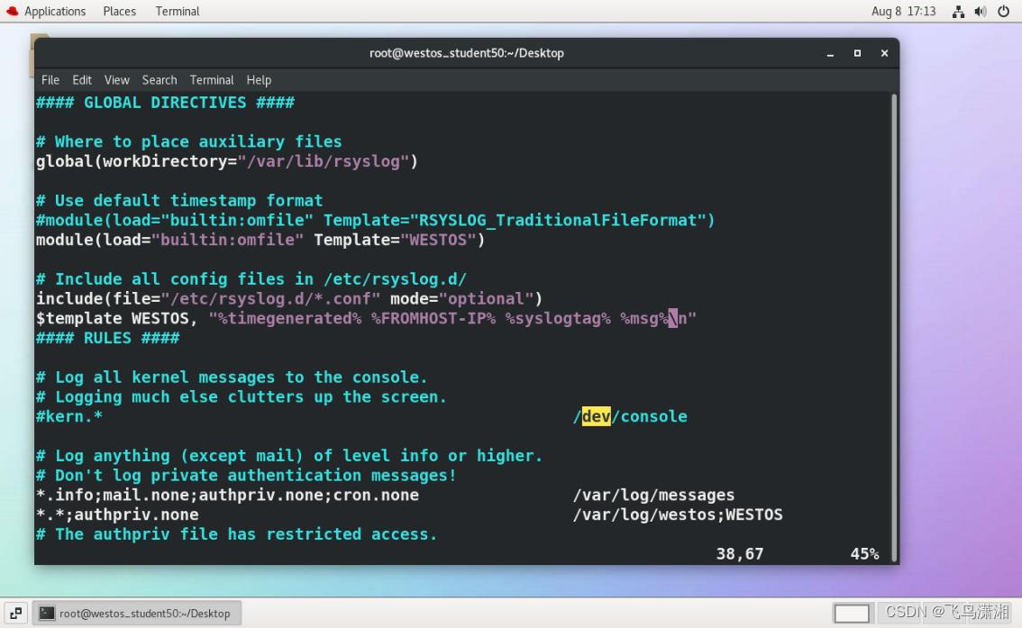
Task: Click the comment '# Where to place auxiliary files'
Action: coord(189,142)
